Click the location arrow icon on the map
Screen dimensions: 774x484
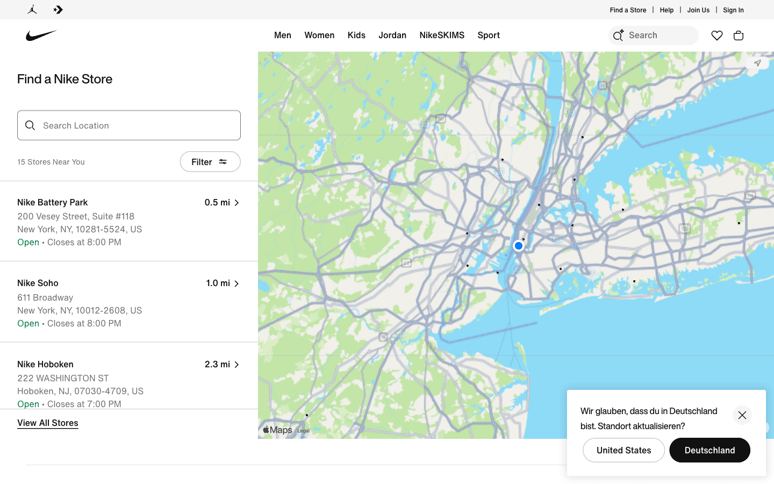(x=758, y=62)
